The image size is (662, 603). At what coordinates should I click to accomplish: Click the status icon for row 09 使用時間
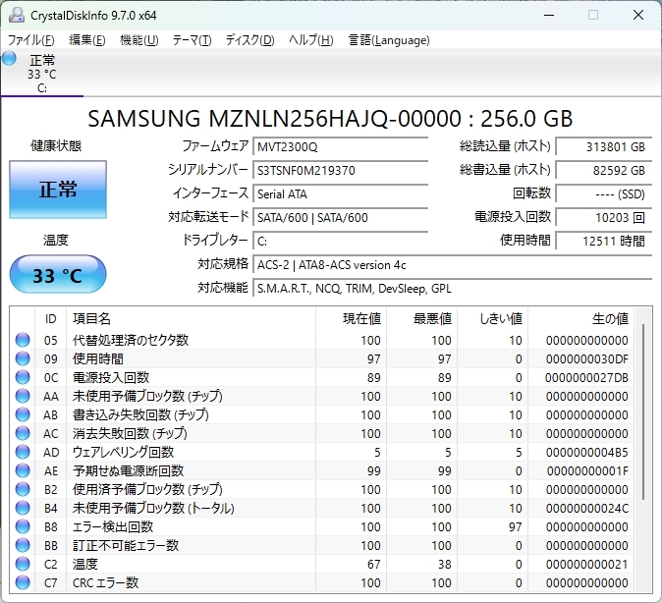[x=23, y=358]
